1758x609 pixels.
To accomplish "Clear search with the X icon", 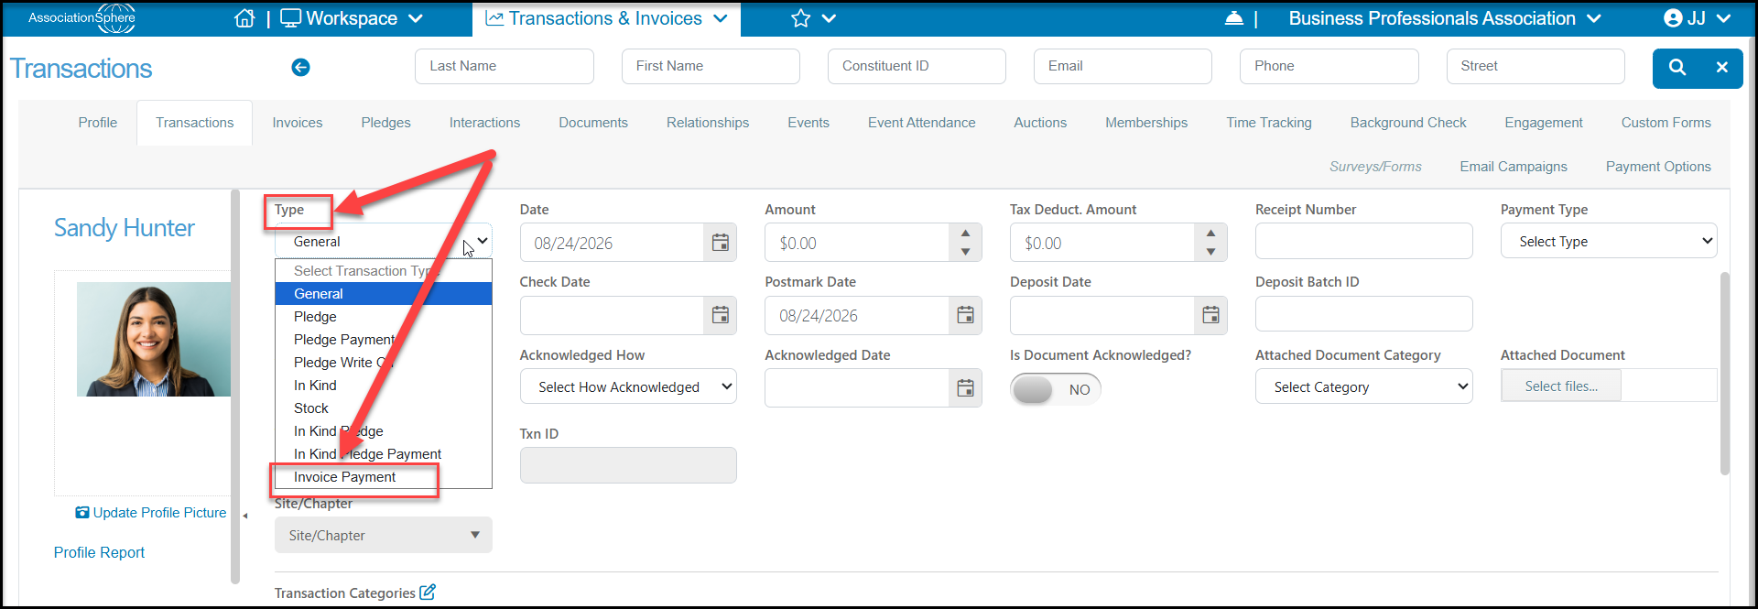I will pos(1721,67).
